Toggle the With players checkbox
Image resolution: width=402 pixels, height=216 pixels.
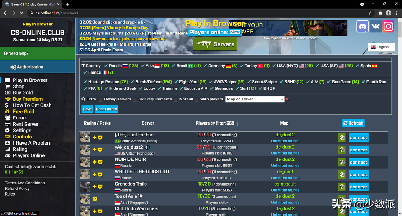tap(197, 99)
